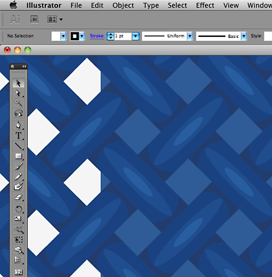The width and height of the screenshot is (272, 277).
Task: Open the Edit menu
Action: (97, 5)
